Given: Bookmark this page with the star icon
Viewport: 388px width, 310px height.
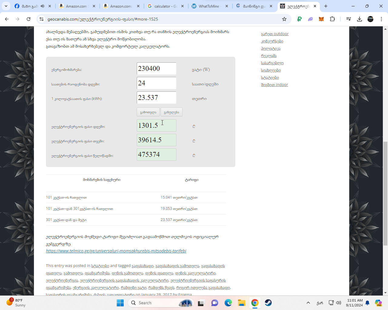Looking at the screenshot, I should tap(284, 19).
